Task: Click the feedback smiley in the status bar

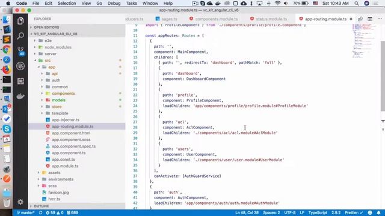Action: click(x=370, y=212)
